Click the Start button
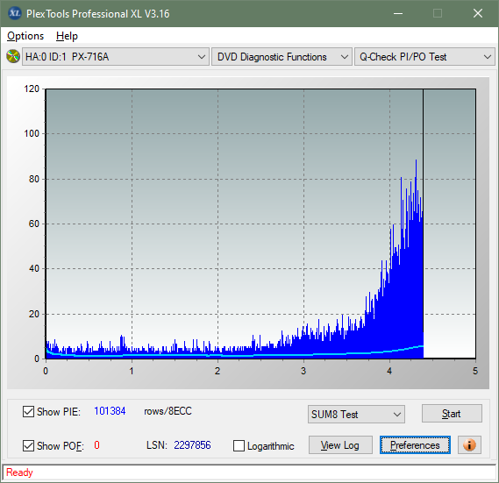This screenshot has height=483, width=499. coord(452,414)
